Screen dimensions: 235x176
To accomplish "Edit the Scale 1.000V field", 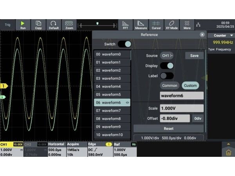I will [182, 108].
